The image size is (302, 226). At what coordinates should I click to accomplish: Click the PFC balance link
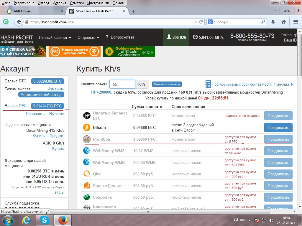click(x=22, y=106)
